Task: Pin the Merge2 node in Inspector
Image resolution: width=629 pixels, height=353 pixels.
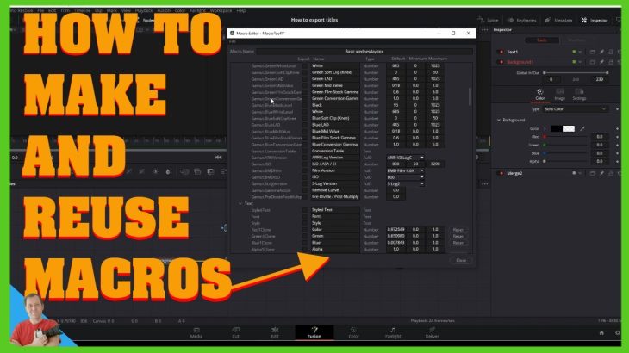Action: tap(601, 173)
